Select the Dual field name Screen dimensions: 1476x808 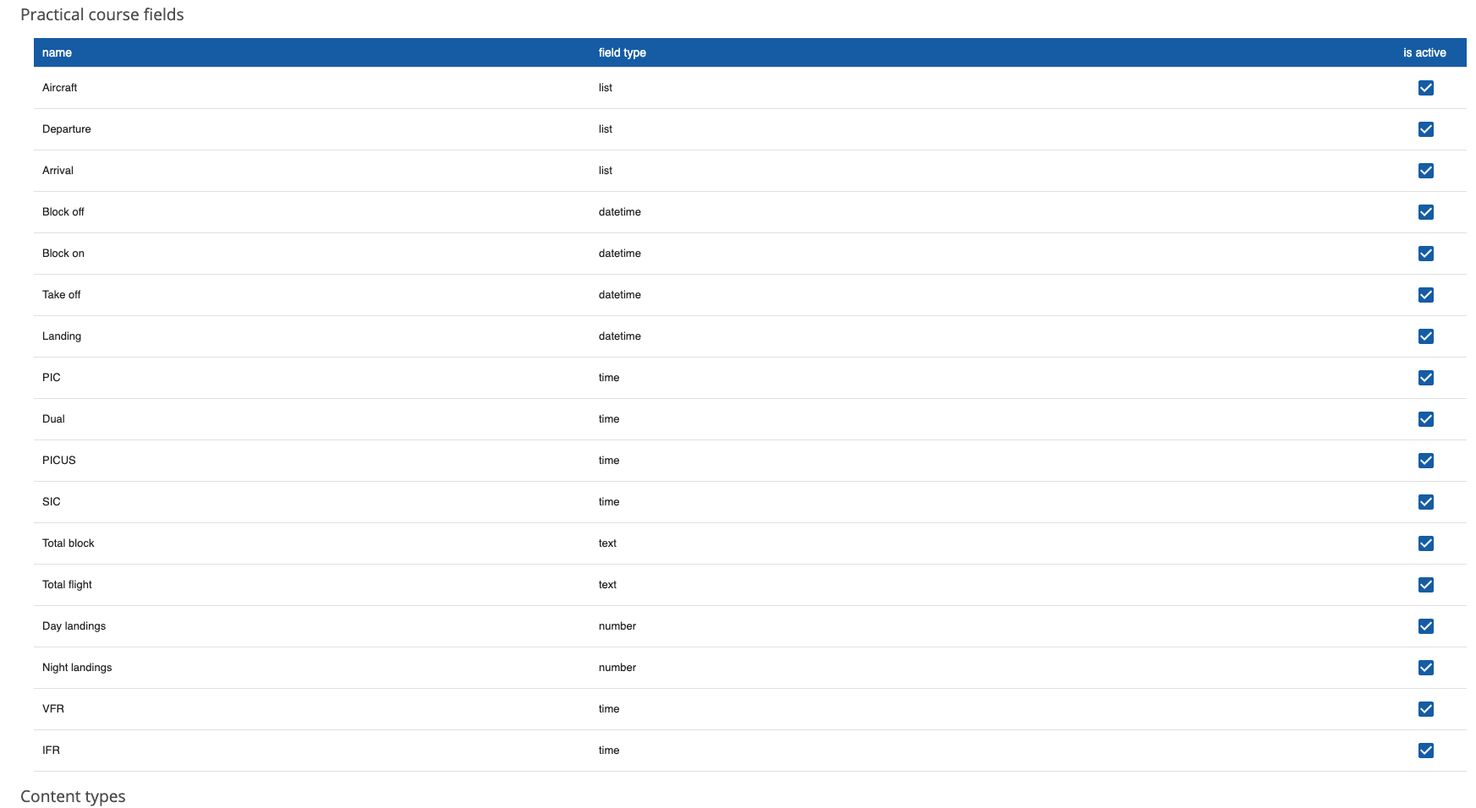click(53, 419)
